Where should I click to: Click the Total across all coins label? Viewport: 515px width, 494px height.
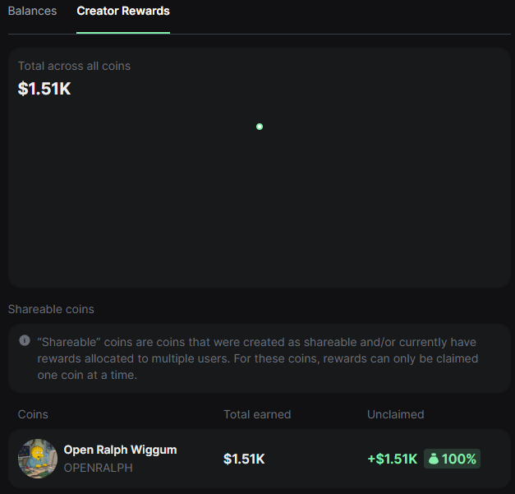point(74,66)
